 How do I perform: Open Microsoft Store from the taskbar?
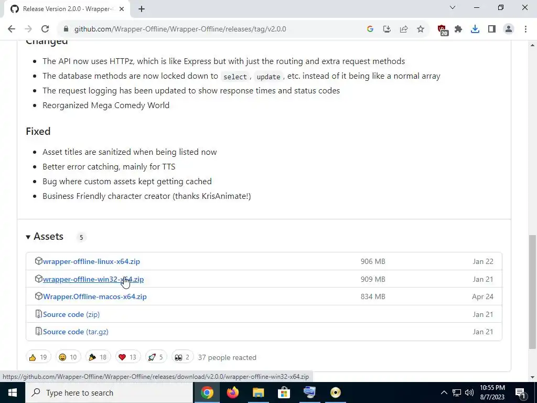pos(284,393)
